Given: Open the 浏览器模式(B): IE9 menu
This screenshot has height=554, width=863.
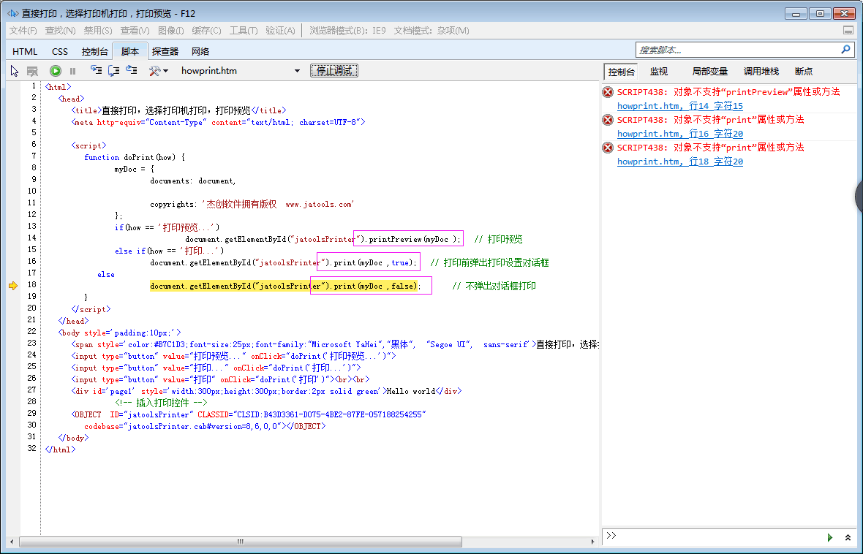Looking at the screenshot, I should (x=348, y=31).
